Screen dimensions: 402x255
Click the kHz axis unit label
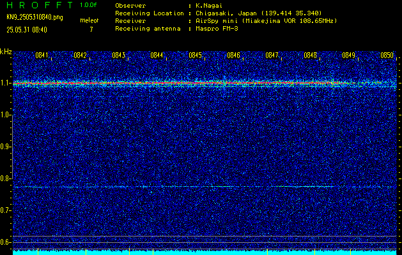(x=6, y=52)
